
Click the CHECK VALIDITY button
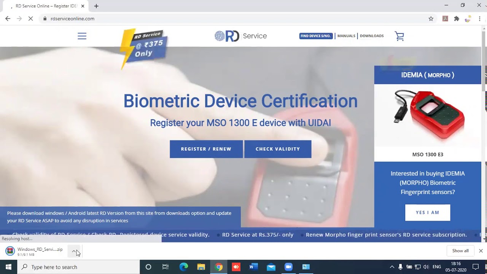click(x=278, y=149)
